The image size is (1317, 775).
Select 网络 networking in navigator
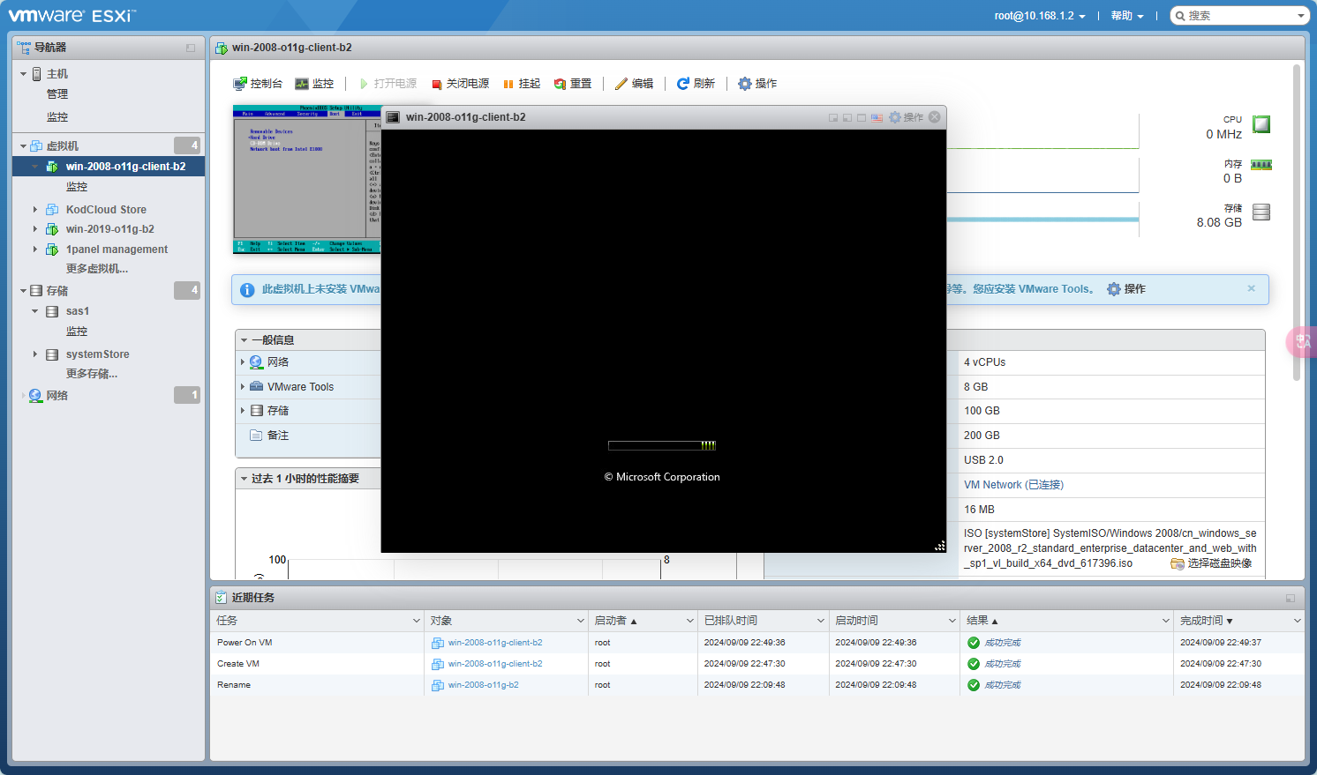pos(57,396)
